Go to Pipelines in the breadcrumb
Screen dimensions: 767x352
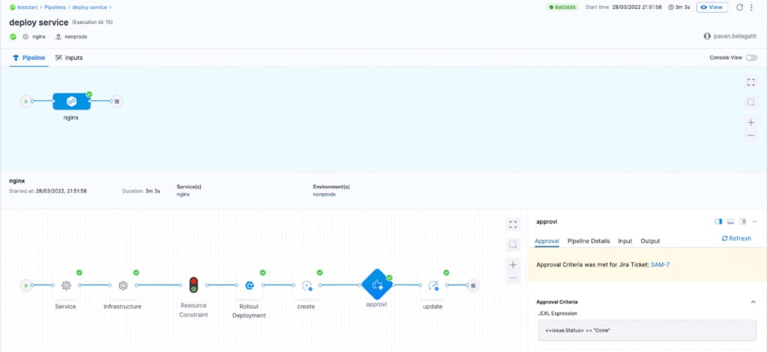coord(55,7)
